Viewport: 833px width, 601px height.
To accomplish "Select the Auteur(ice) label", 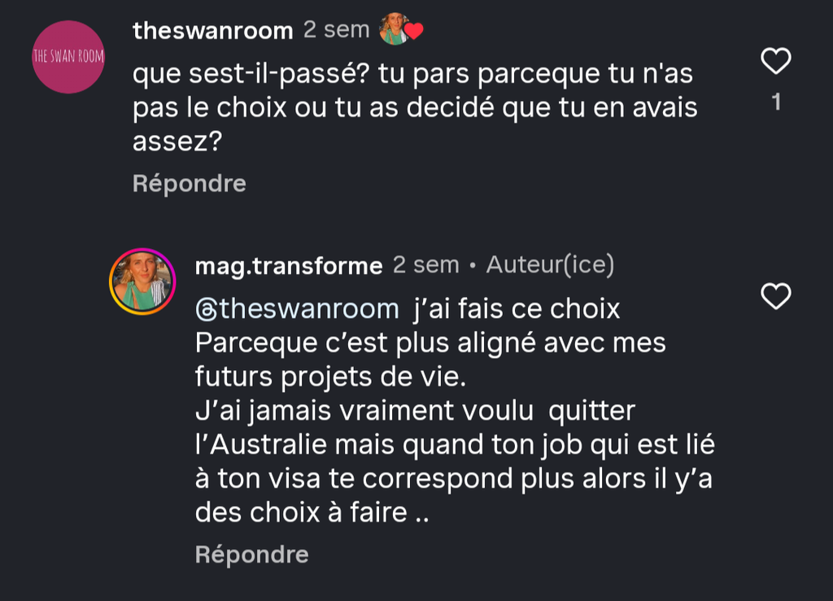I will point(550,264).
